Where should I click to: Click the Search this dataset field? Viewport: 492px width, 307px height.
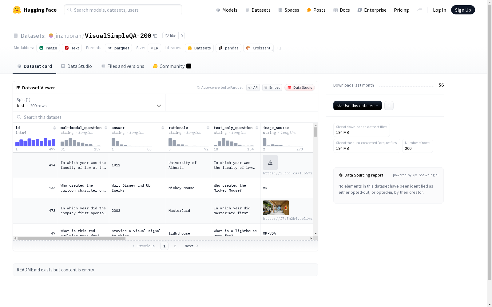[x=165, y=117]
